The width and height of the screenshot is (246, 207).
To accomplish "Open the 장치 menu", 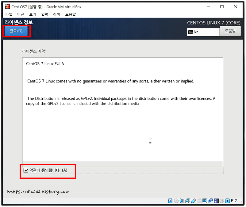I will (57, 14).
